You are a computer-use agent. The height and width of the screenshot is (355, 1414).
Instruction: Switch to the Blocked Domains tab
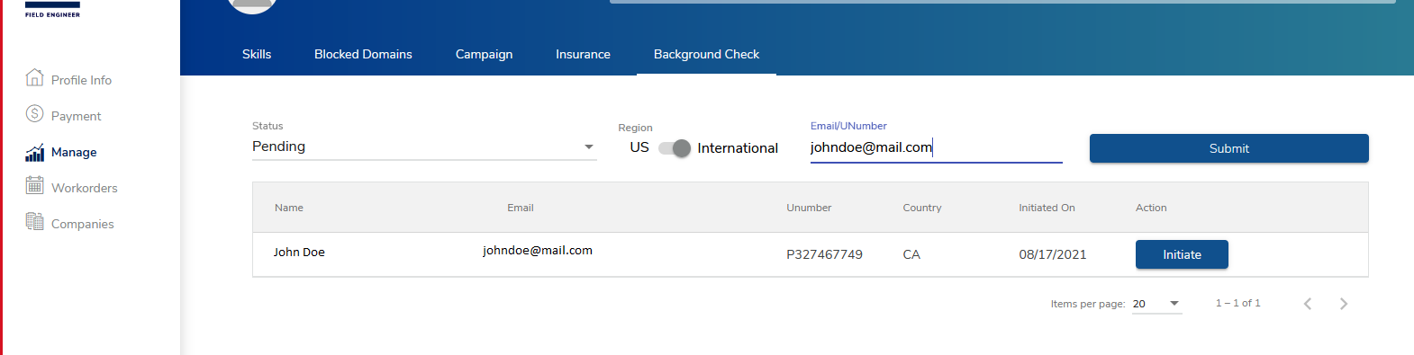[x=363, y=54]
